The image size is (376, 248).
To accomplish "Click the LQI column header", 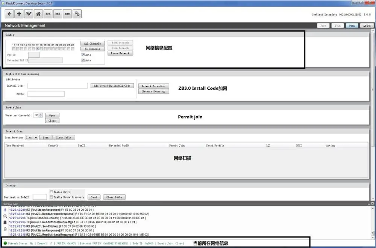I will pos(268,146).
